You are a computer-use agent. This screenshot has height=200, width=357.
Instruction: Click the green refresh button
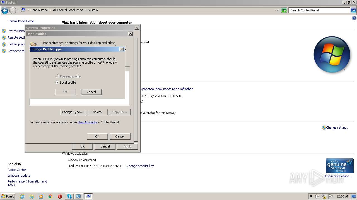pos(284,10)
